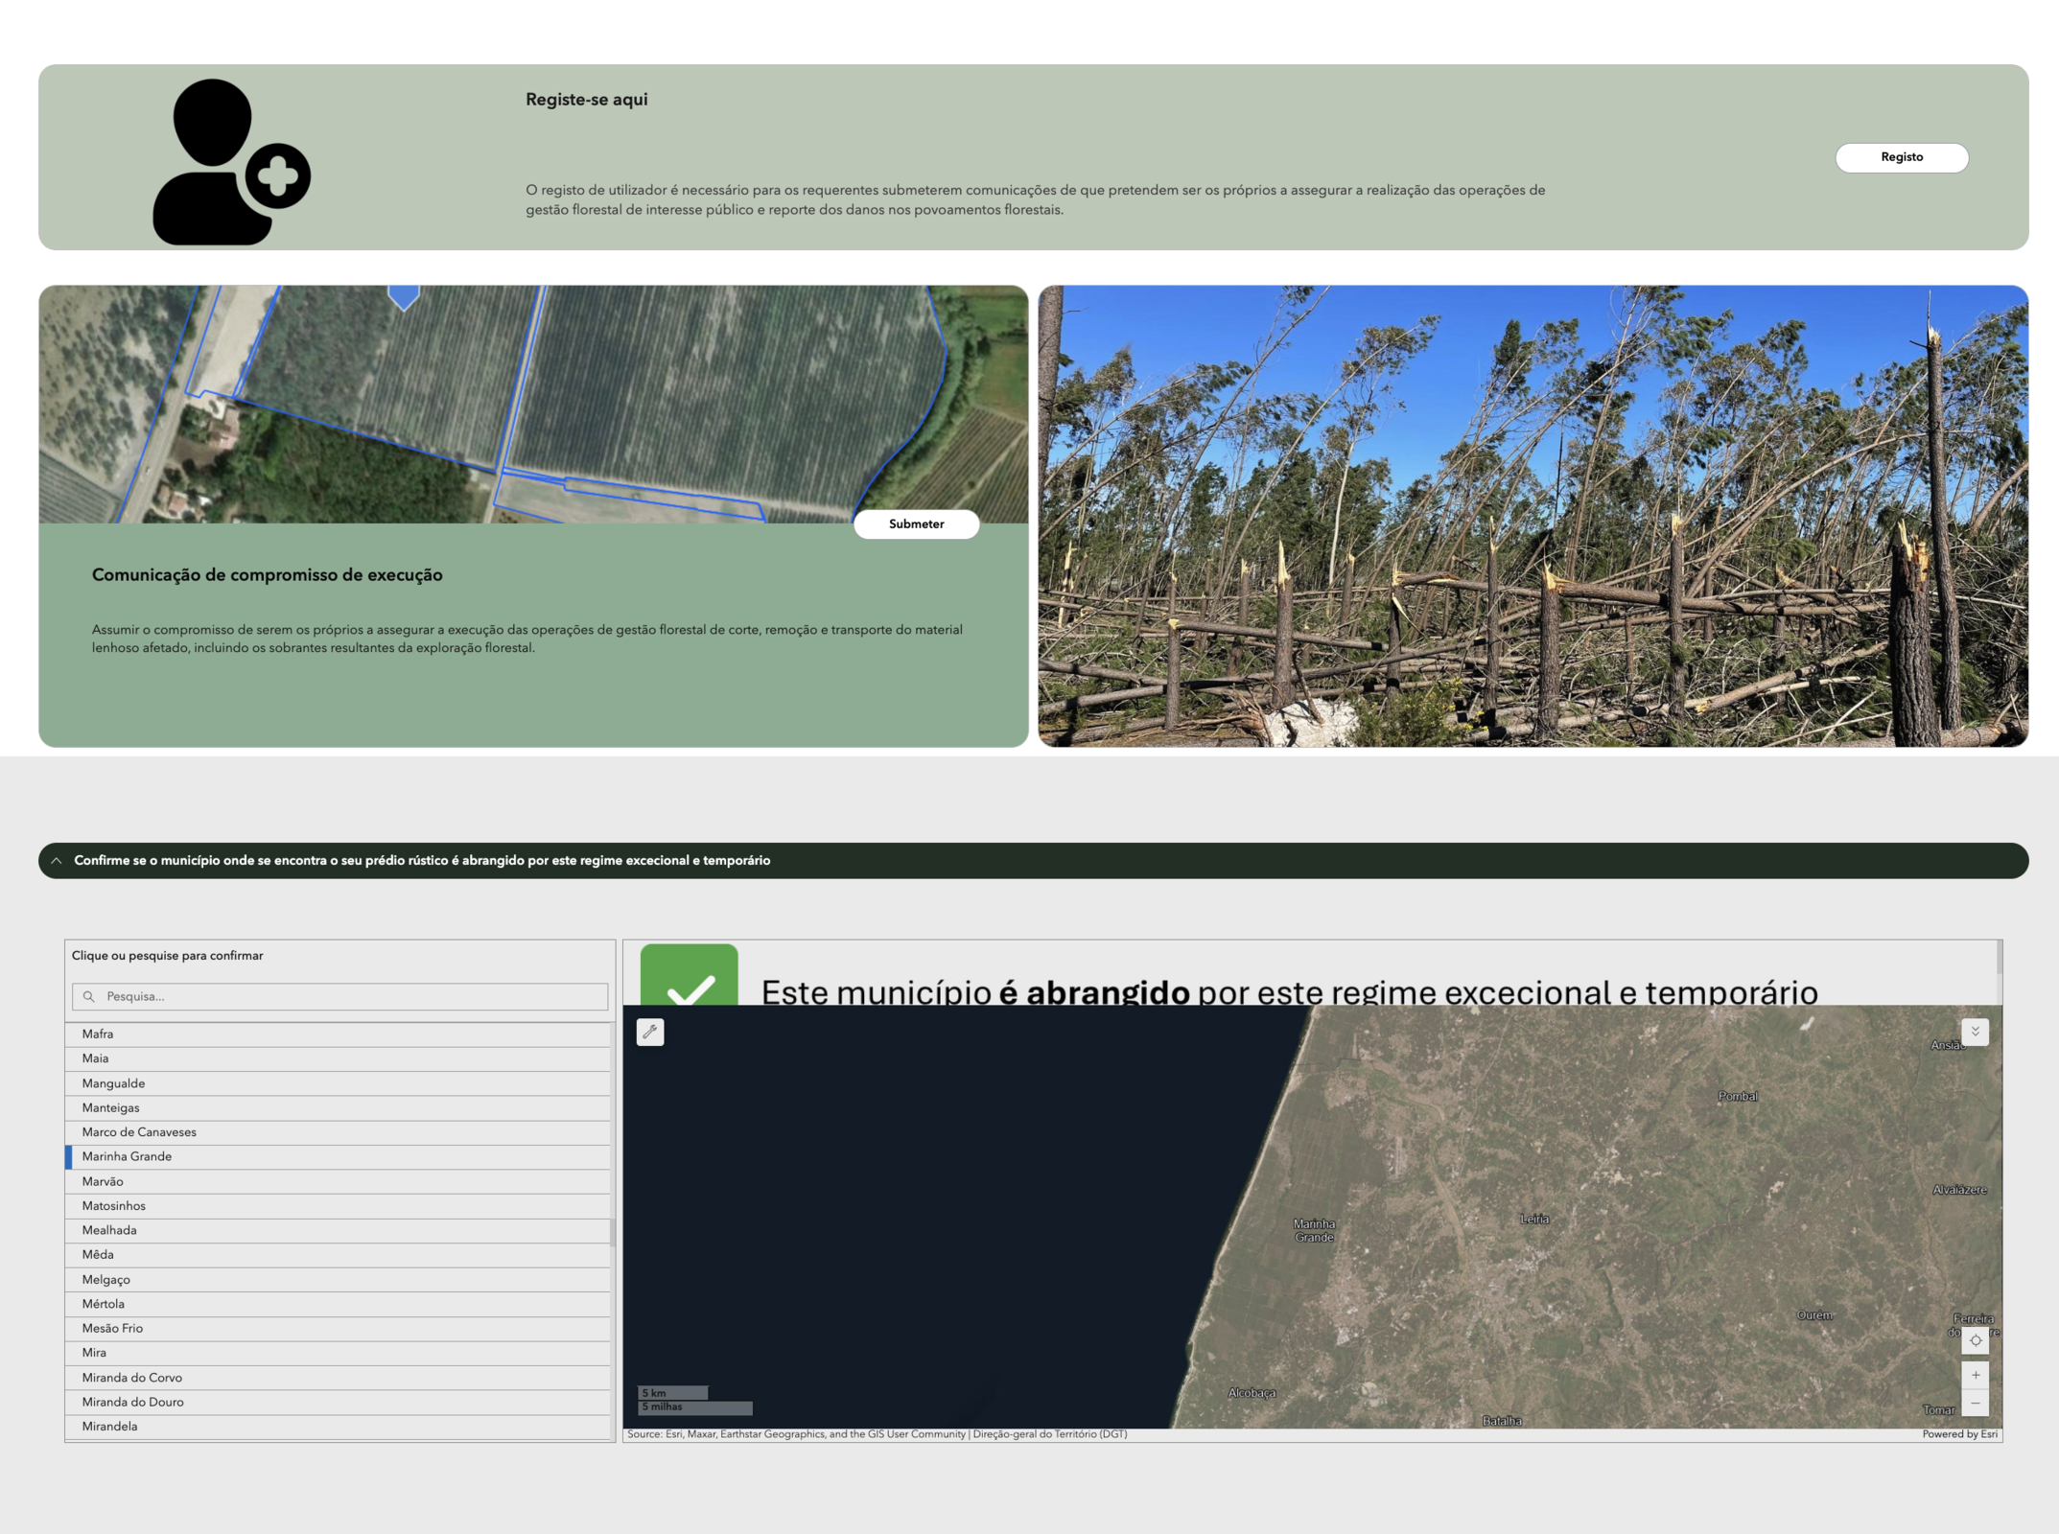Screen dimensions: 2059x1534
Task: Click the map measurement tool icon
Action: coord(650,1032)
